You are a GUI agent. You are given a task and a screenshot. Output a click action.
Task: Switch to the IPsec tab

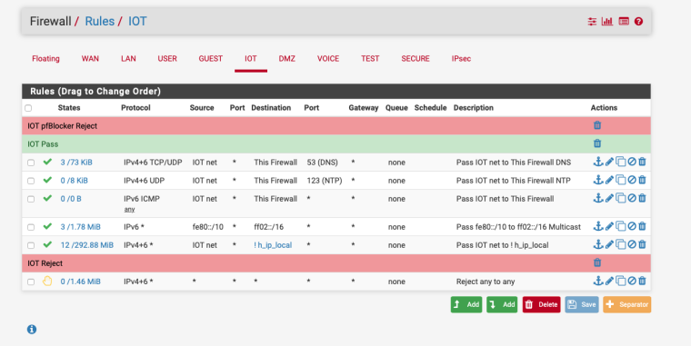(x=461, y=58)
